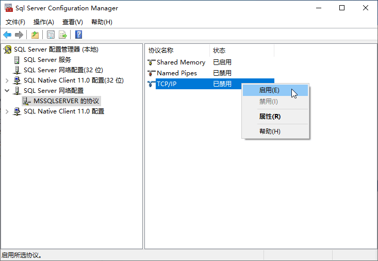378x261 pixels.
Task: Open the 查看(V) menu
Action: [73, 22]
